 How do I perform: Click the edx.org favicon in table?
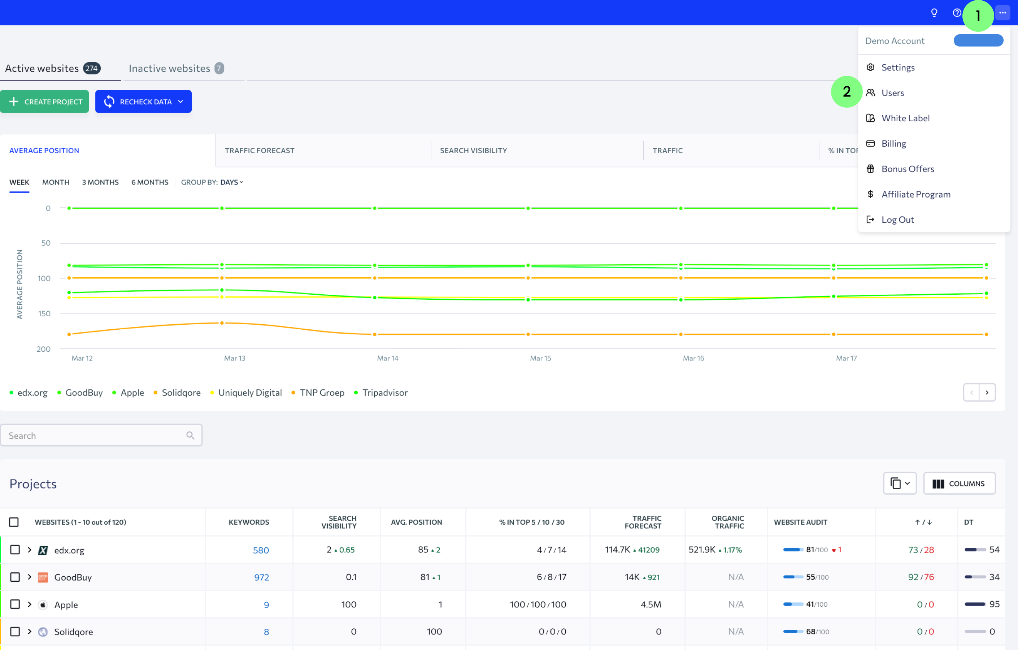coord(43,550)
